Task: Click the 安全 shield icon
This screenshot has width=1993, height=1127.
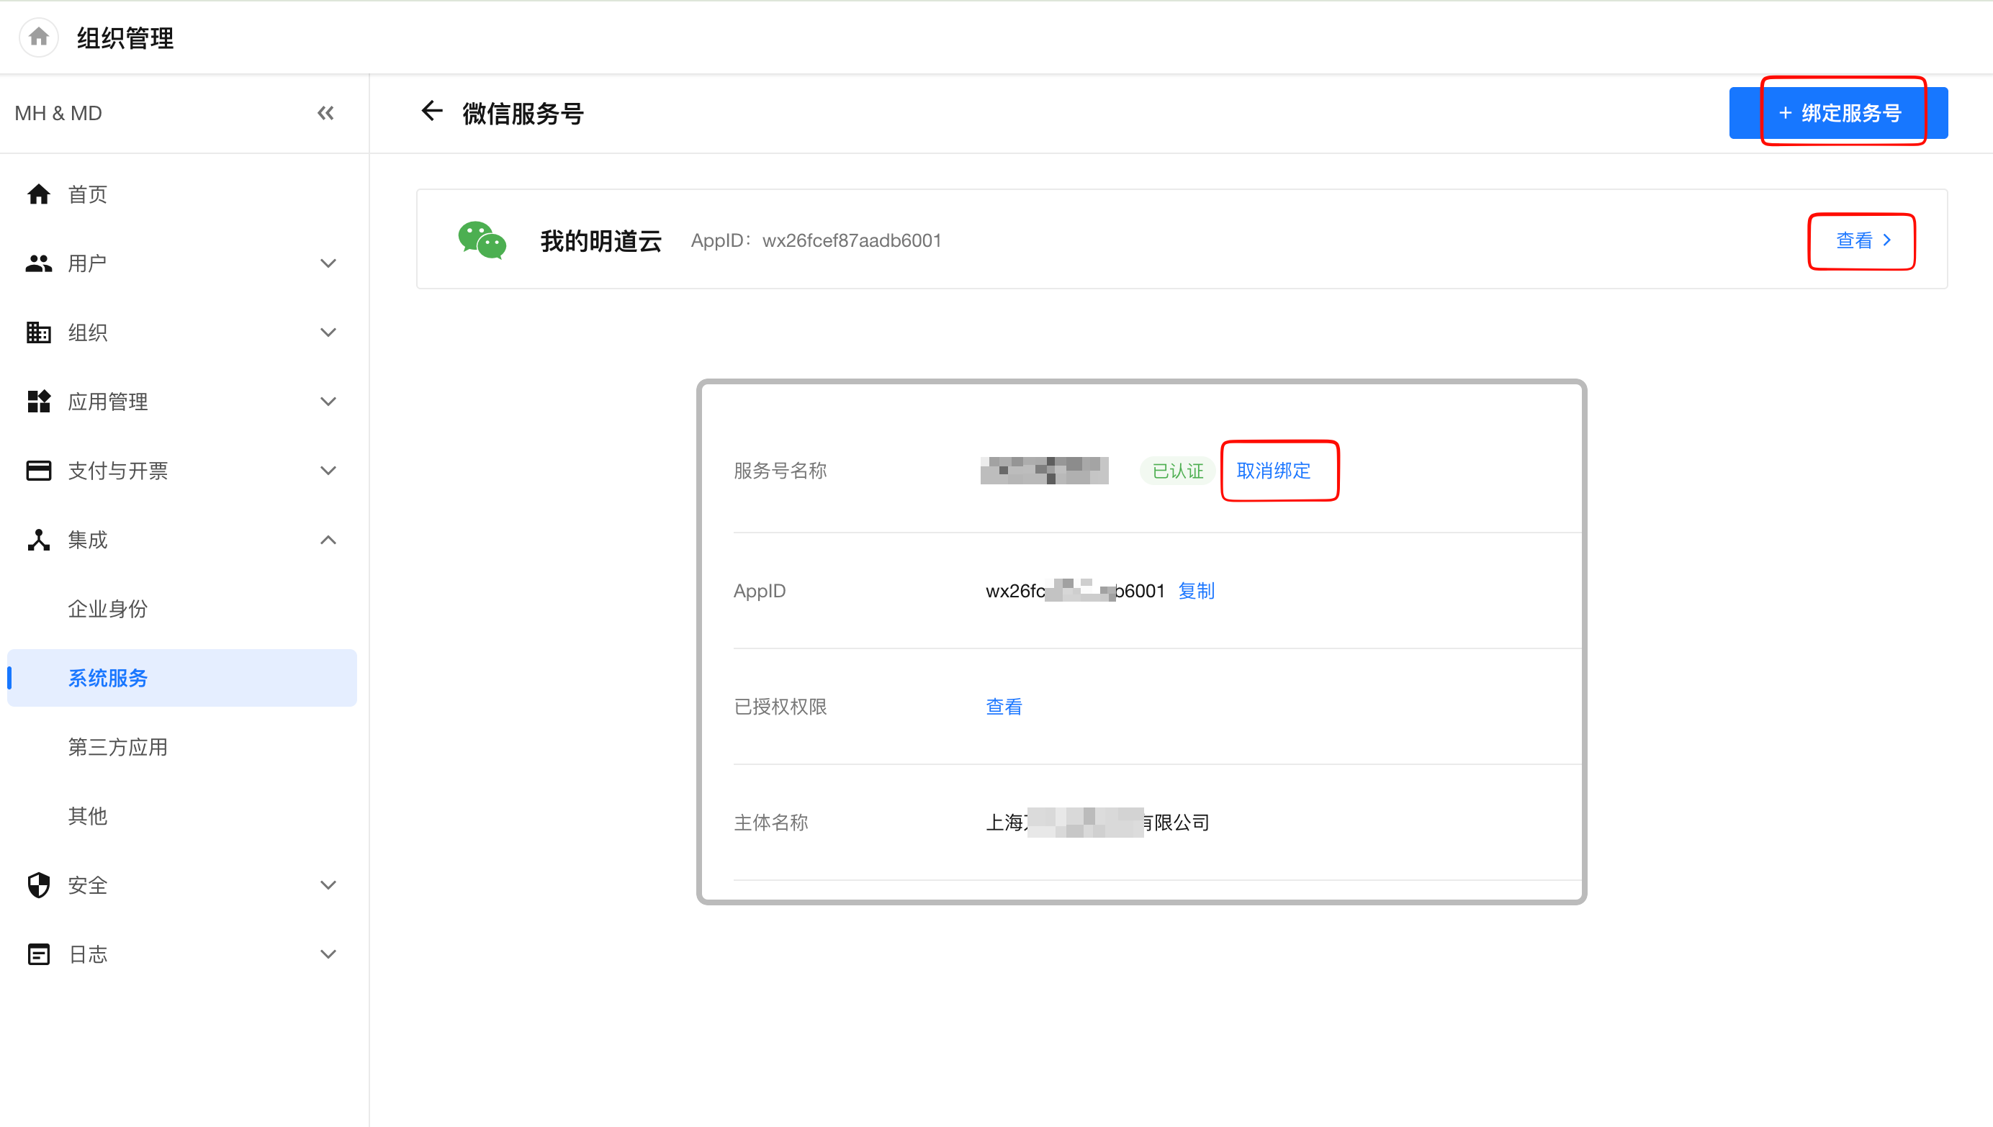Action: [x=38, y=884]
